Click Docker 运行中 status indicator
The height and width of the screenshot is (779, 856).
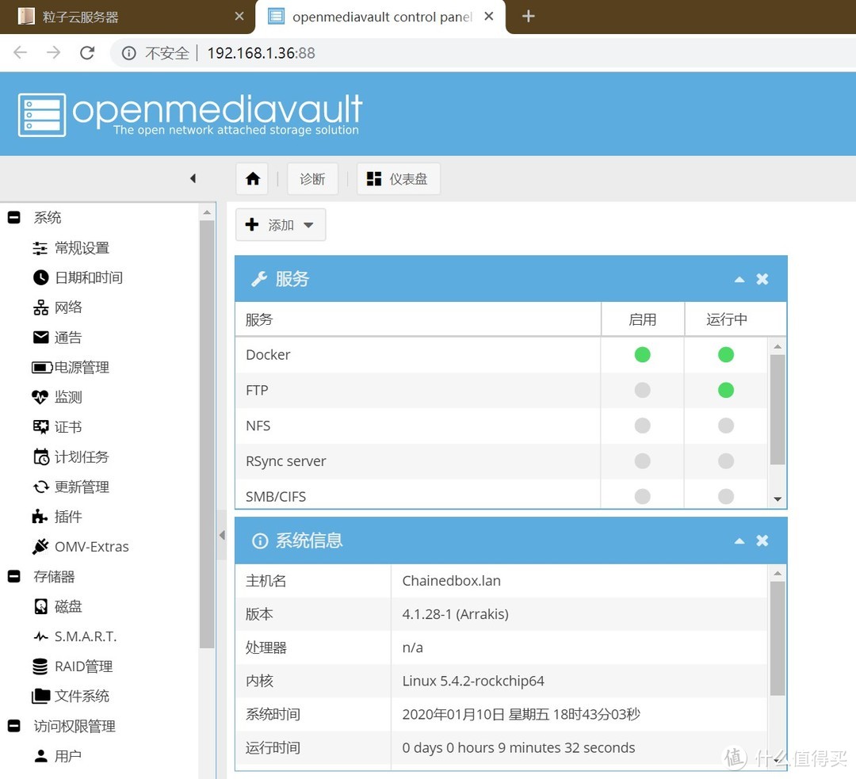[726, 355]
